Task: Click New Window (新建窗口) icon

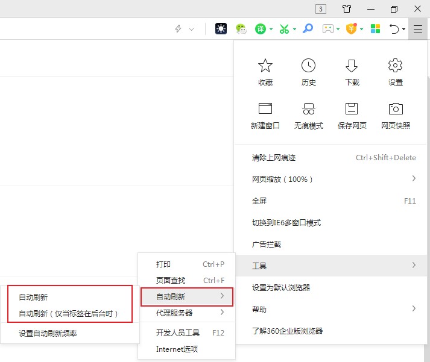Action: [x=265, y=108]
